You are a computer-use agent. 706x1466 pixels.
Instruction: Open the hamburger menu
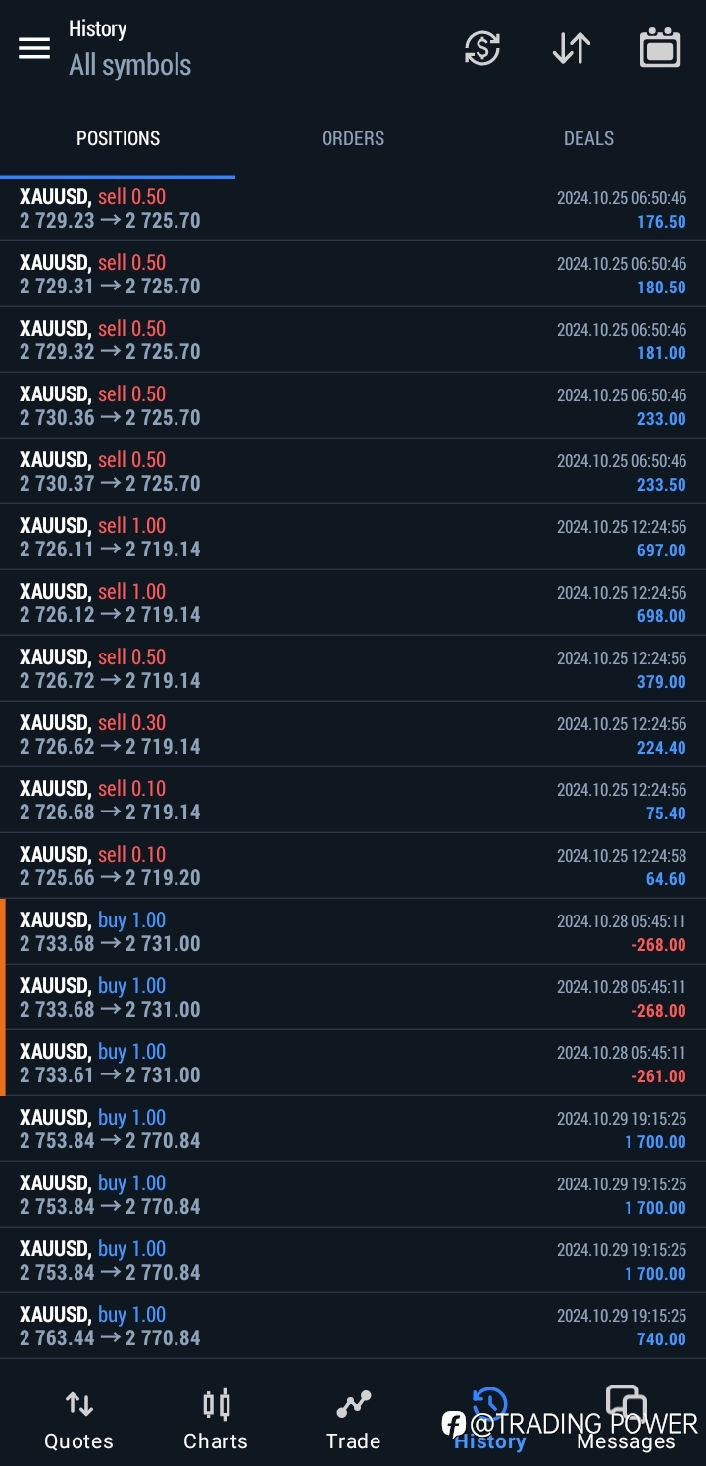(34, 48)
